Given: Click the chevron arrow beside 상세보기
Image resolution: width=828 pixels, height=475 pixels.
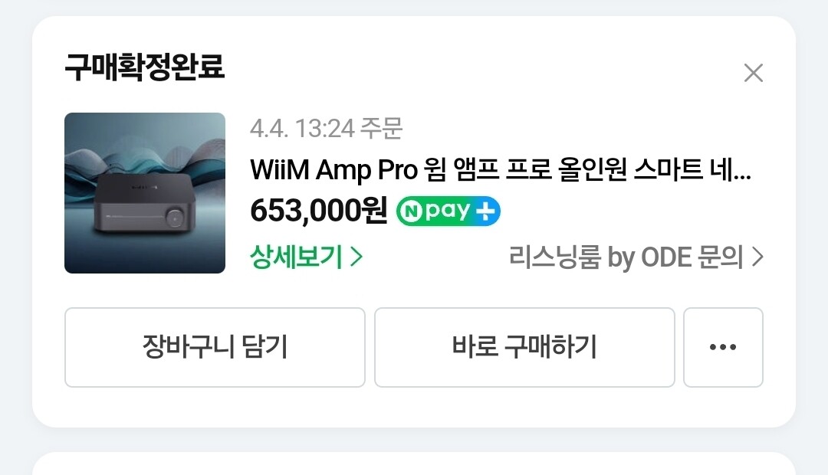Looking at the screenshot, I should click(357, 257).
